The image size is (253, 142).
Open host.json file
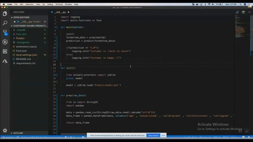(x=21, y=51)
